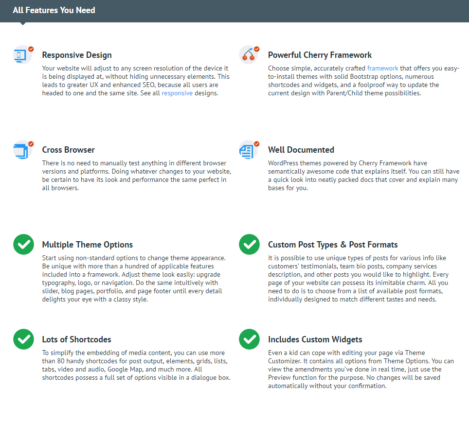Click the Cherry Framework cherries icon
The height and width of the screenshot is (426, 469).
[x=248, y=55]
